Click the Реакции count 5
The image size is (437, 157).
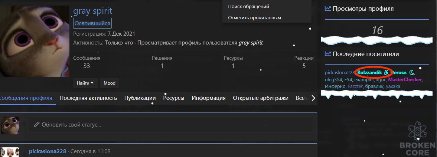pos(304,66)
